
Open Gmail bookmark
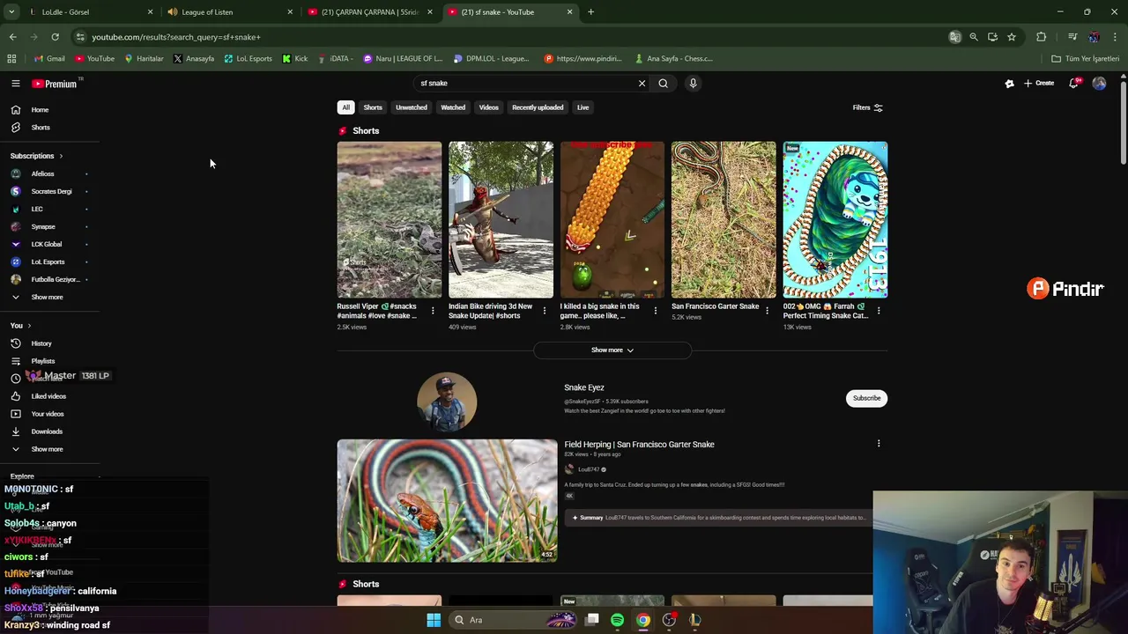click(x=49, y=59)
